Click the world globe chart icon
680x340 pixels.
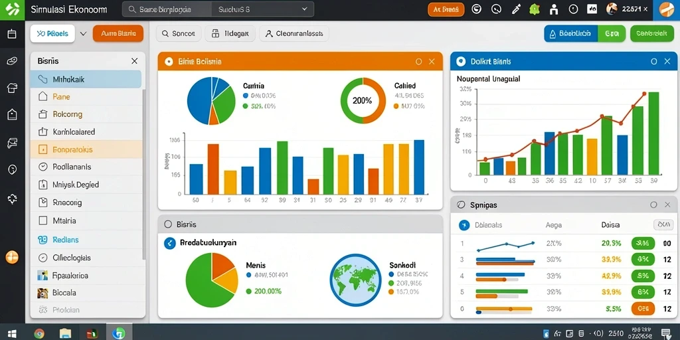355,280
